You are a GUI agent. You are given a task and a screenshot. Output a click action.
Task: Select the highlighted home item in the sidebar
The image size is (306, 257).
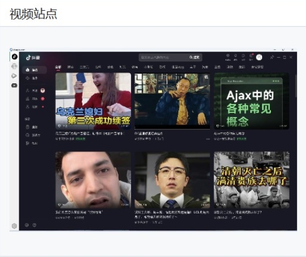(x=34, y=70)
